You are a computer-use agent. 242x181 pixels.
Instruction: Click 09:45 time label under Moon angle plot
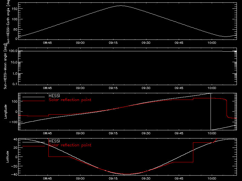[179, 88]
